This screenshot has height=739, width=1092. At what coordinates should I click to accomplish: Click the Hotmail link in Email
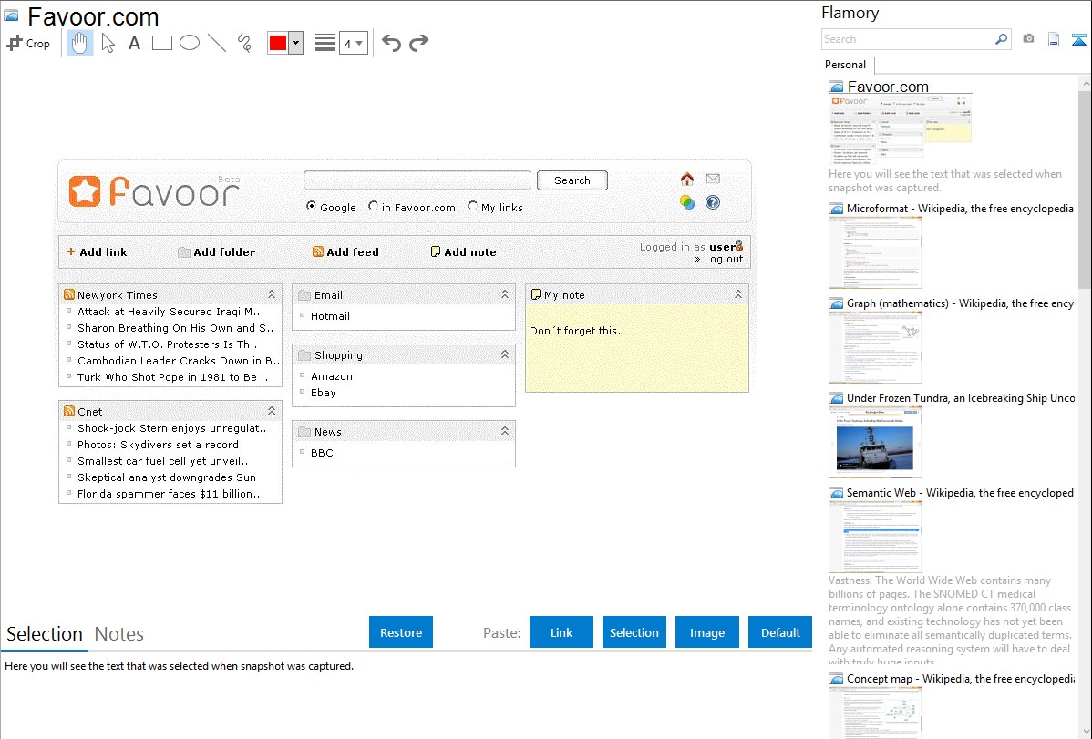pyautogui.click(x=330, y=316)
